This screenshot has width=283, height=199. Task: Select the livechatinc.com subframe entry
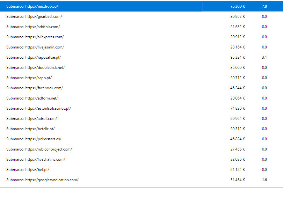click(x=36, y=159)
